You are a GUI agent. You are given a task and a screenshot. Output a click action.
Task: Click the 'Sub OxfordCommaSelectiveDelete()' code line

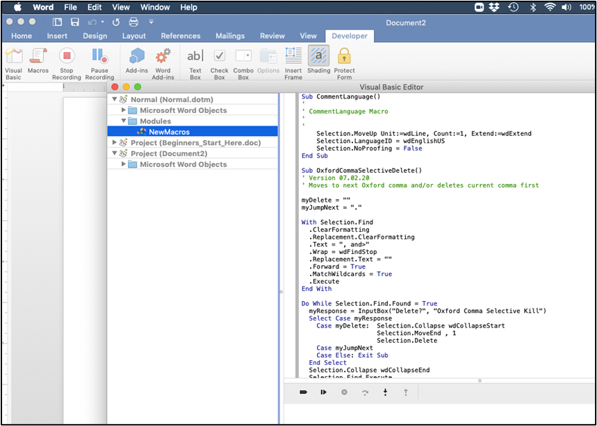click(361, 170)
